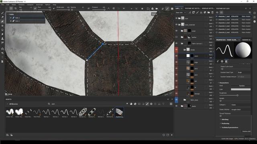Open the Help menu

pyautogui.click(x=55, y=5)
